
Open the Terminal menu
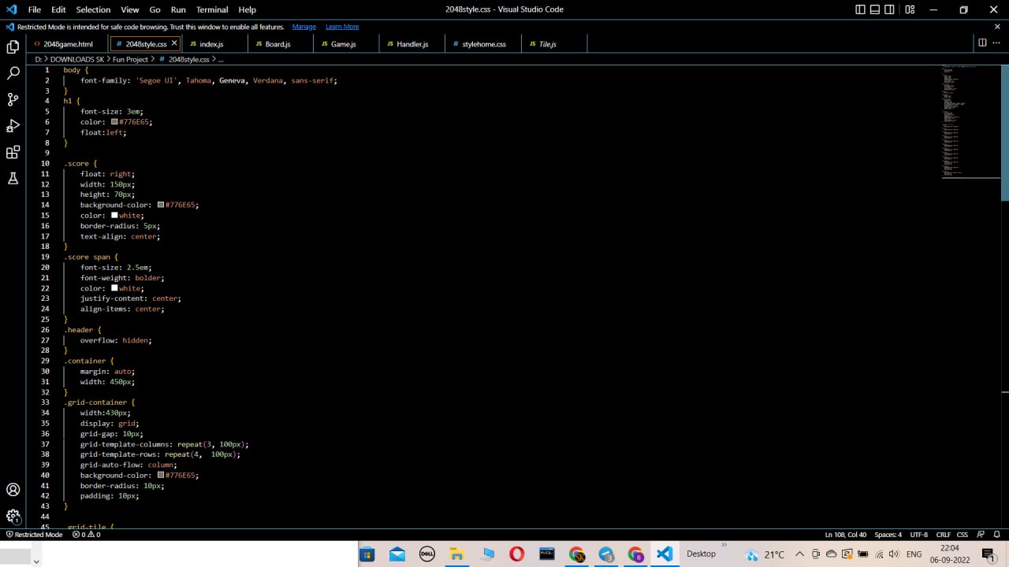(x=212, y=9)
